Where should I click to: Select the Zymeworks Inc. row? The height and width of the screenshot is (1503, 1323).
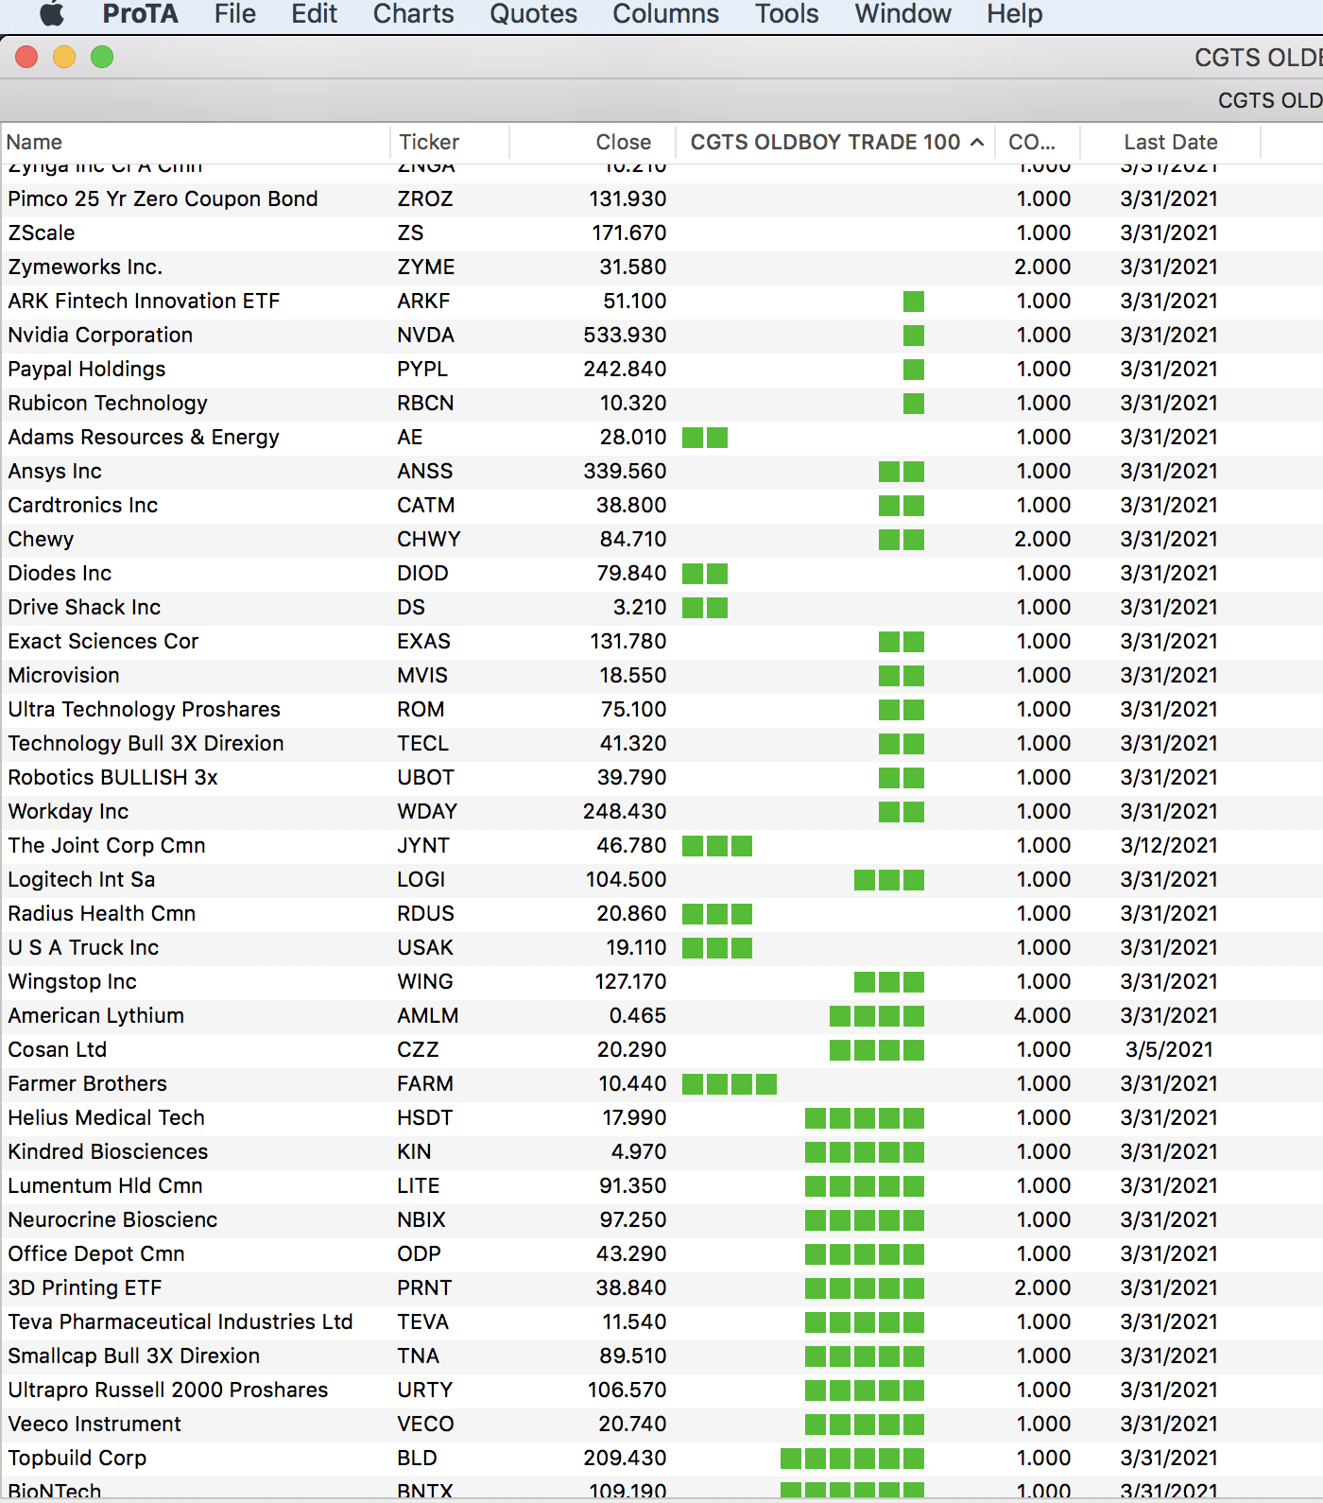coord(661,268)
